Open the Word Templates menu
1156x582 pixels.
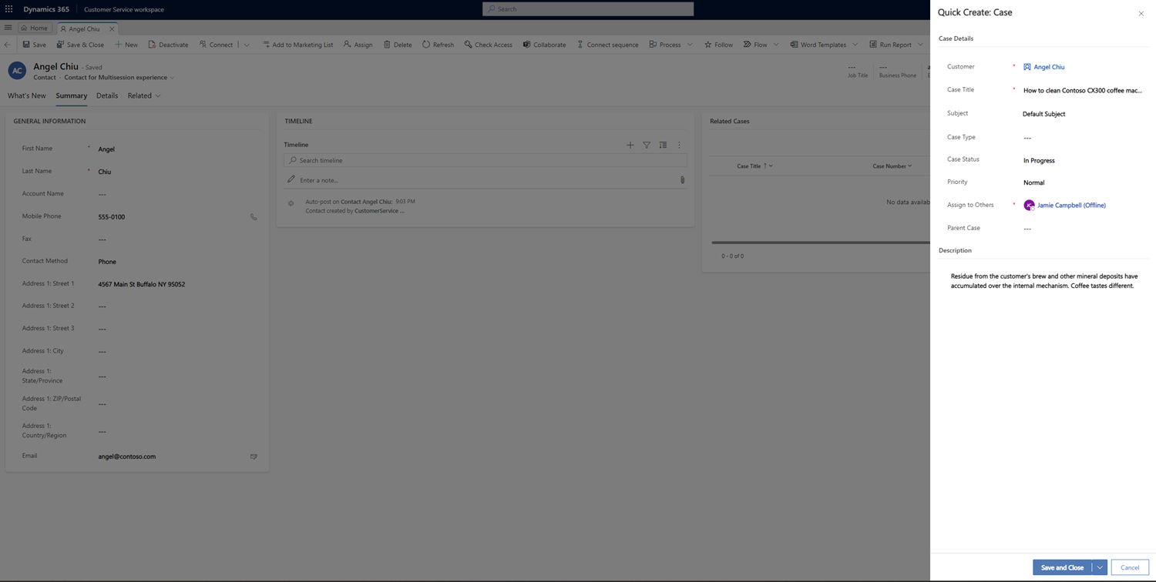823,45
